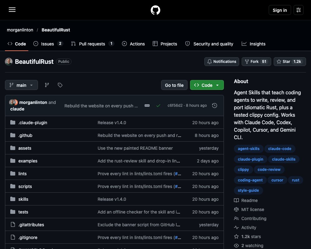Screen dimensions: 311x249
Task: Open the Insights tab
Action: [x=253, y=44]
